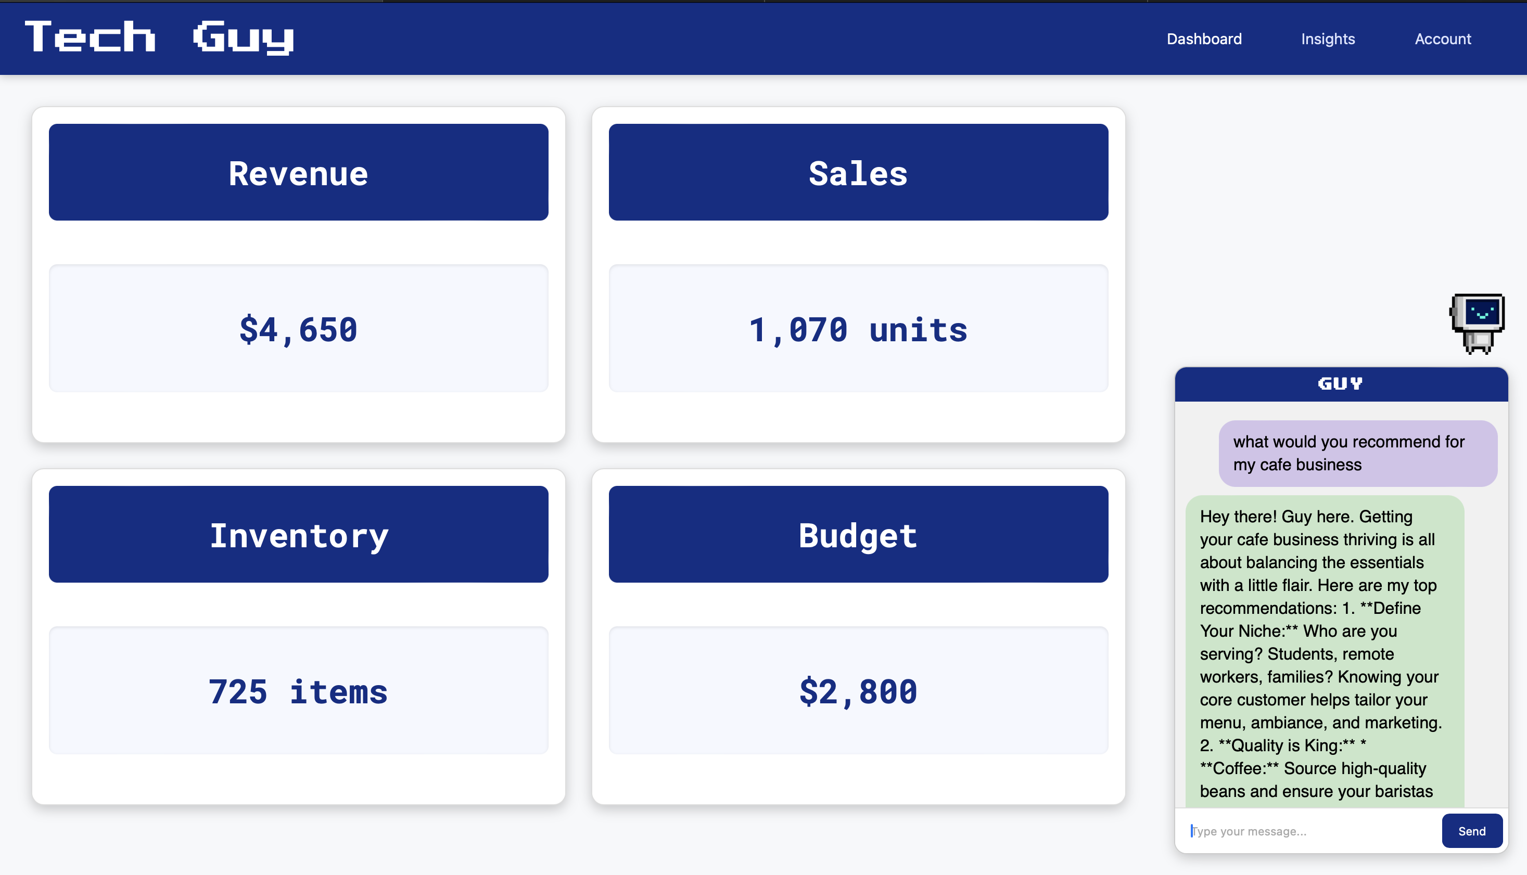Screen dimensions: 1527x875
Task: Open the Account nav link
Action: [x=1442, y=39]
